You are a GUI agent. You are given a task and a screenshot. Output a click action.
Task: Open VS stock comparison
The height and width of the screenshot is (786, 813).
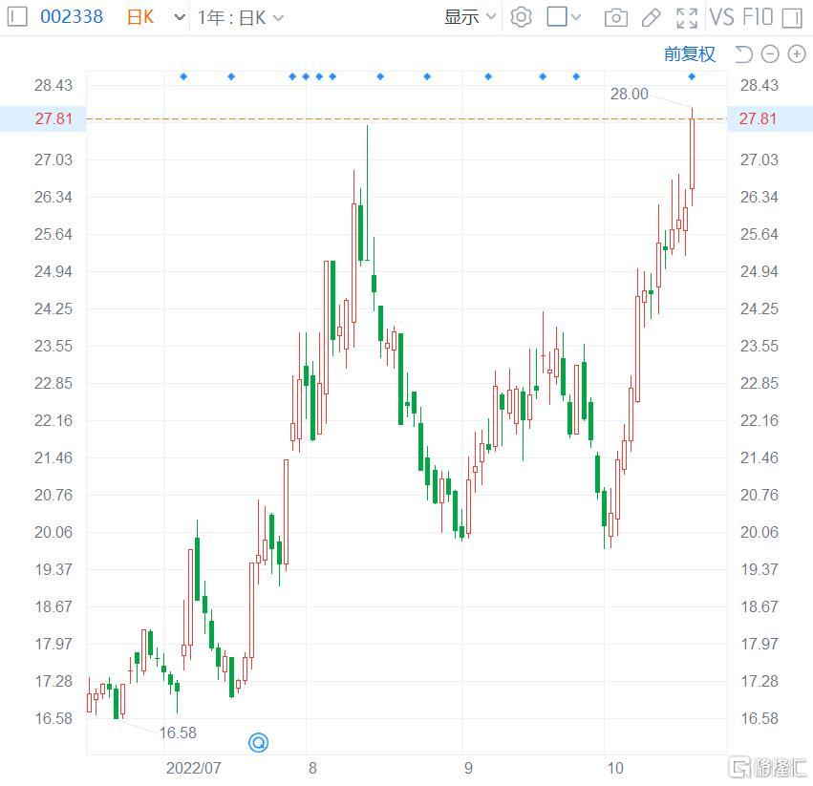(x=721, y=17)
